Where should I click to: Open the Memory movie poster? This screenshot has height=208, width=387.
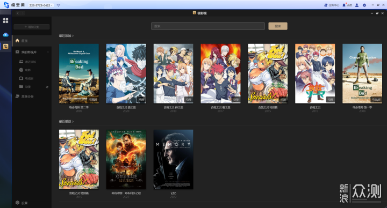[173, 160]
